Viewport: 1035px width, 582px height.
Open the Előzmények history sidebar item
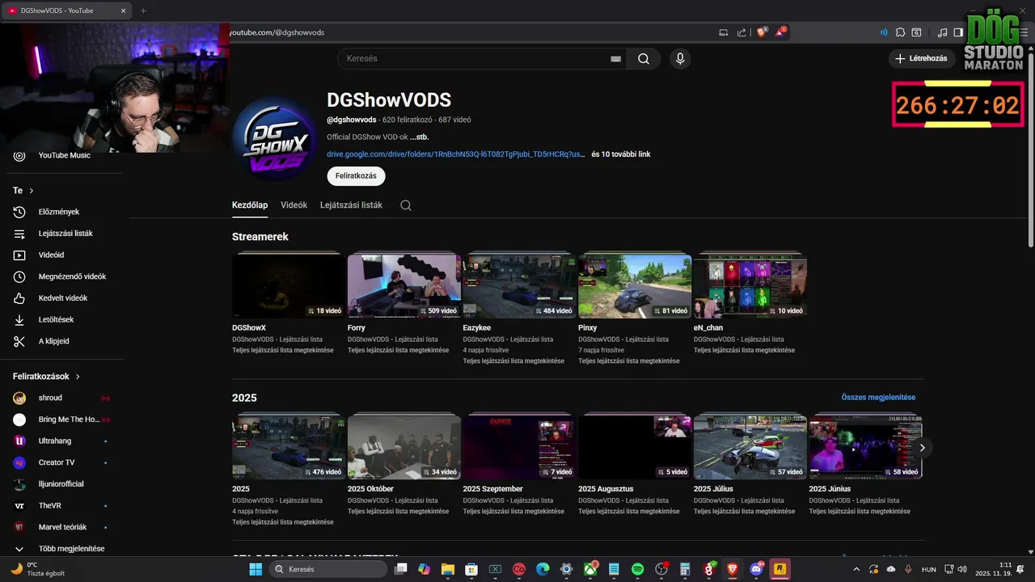[59, 212]
